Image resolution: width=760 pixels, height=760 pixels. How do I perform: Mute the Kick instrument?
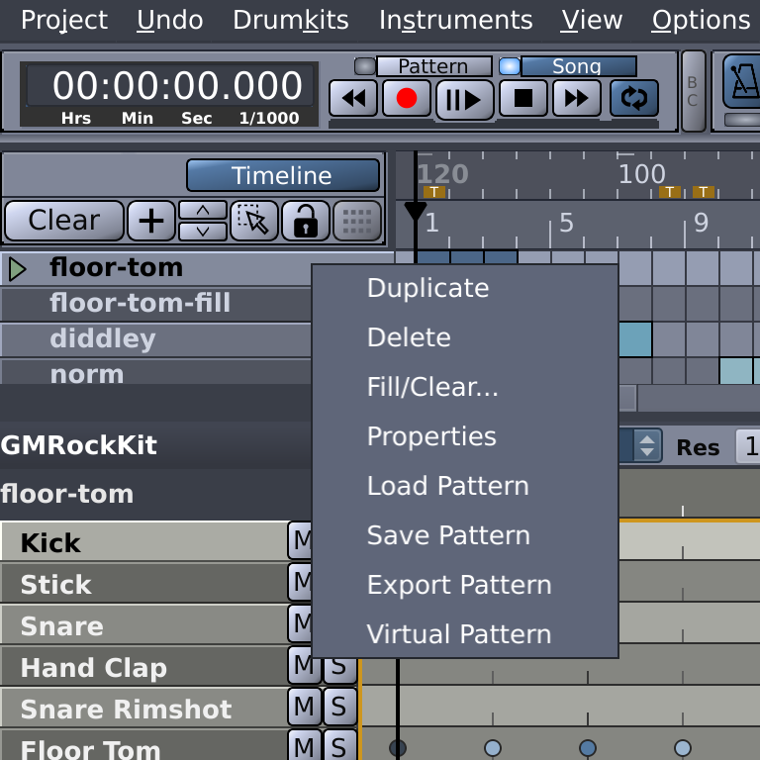pyautogui.click(x=300, y=540)
